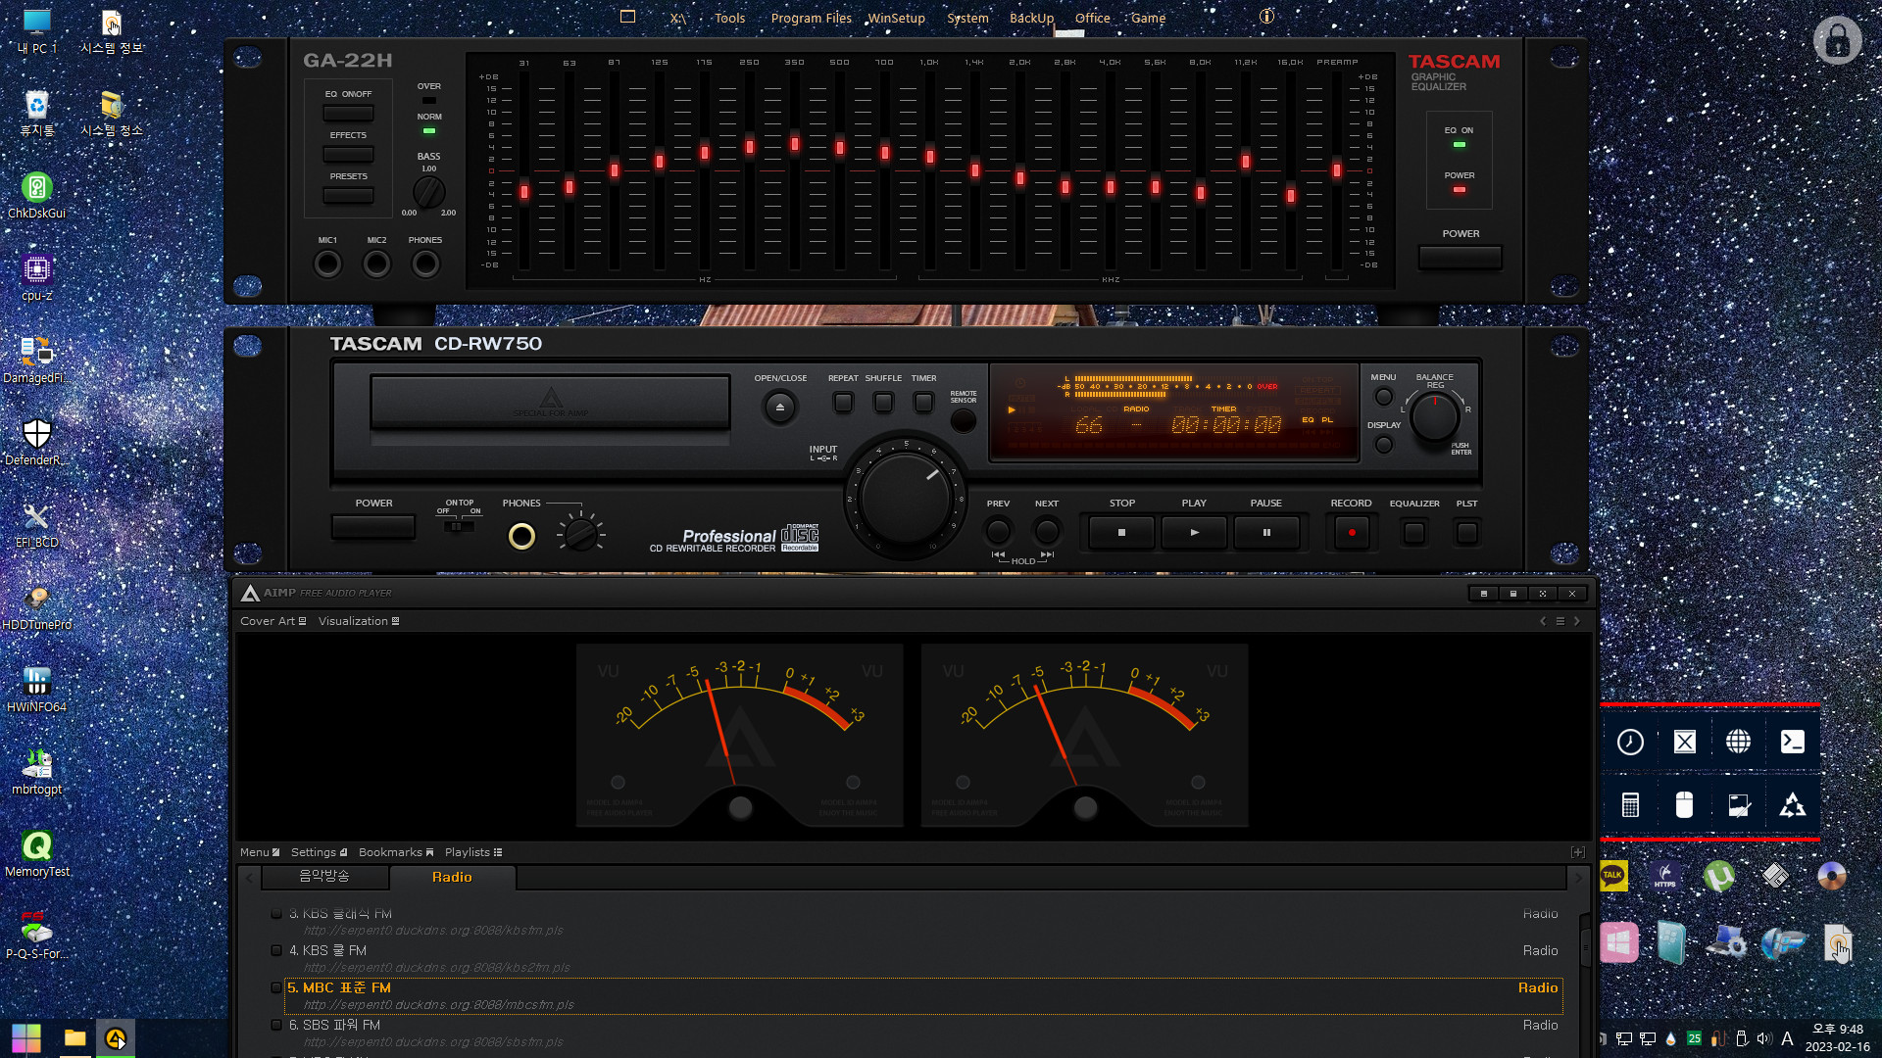Open the WinSetup menu
This screenshot has height=1058, width=1882.
[x=896, y=18]
